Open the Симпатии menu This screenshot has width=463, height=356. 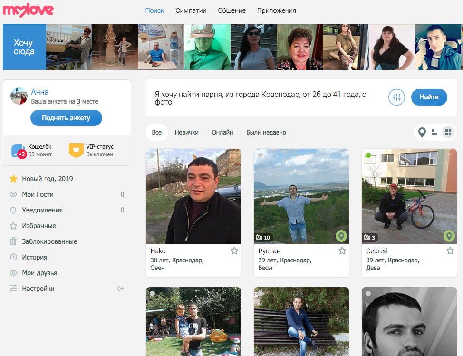click(x=191, y=10)
